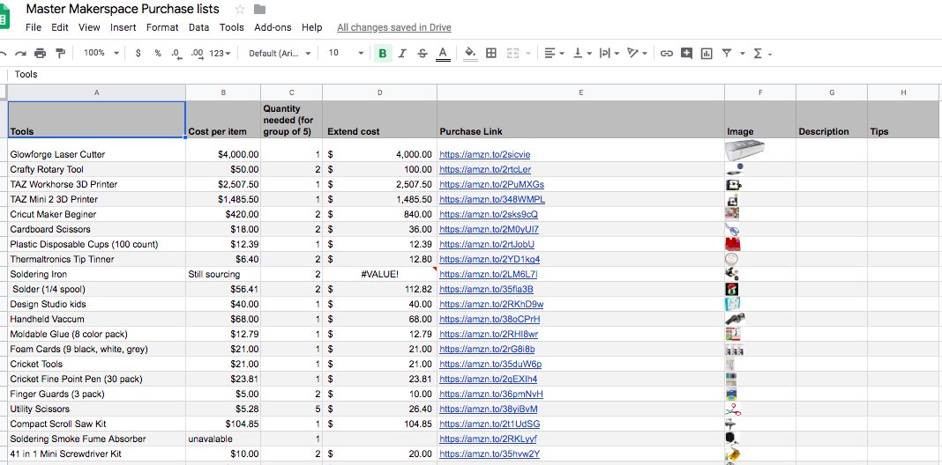Open the more formats 123 dropdown

point(220,54)
